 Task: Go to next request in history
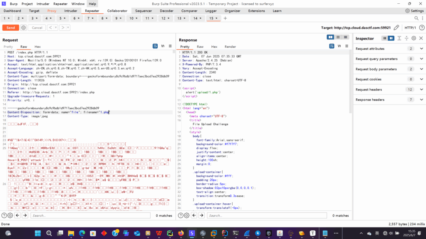[x=63, y=28]
